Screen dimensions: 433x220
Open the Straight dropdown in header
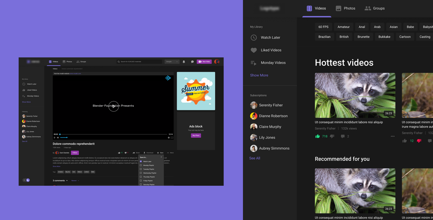(x=172, y=62)
